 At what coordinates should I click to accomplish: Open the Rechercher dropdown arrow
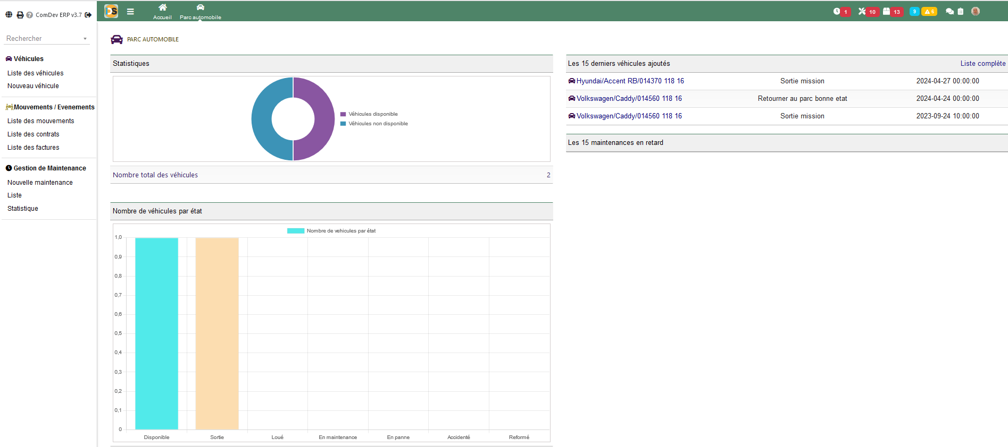tap(85, 39)
